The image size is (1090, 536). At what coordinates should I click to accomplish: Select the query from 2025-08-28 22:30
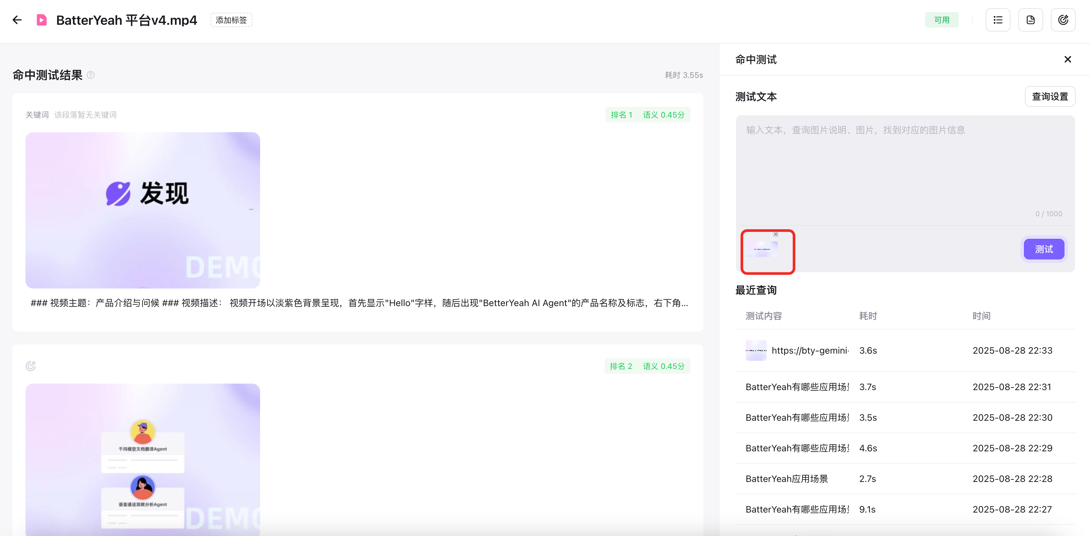[905, 417]
